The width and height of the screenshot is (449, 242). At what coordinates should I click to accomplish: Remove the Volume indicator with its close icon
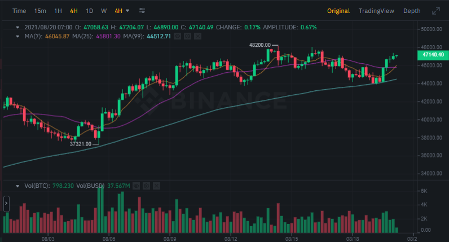coord(156,186)
